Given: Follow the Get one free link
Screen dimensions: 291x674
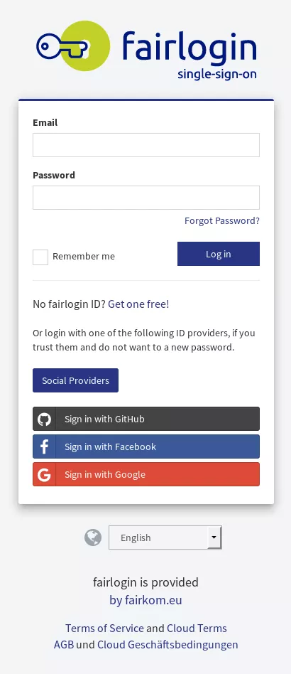Looking at the screenshot, I should (x=138, y=304).
